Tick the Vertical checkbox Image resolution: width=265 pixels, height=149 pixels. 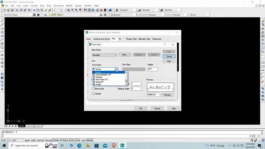tap(93, 94)
